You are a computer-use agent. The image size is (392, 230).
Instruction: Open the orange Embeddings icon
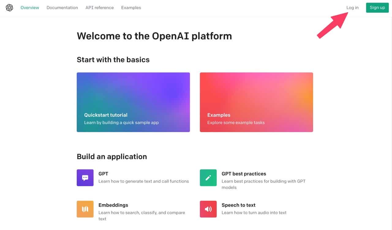pos(85,209)
